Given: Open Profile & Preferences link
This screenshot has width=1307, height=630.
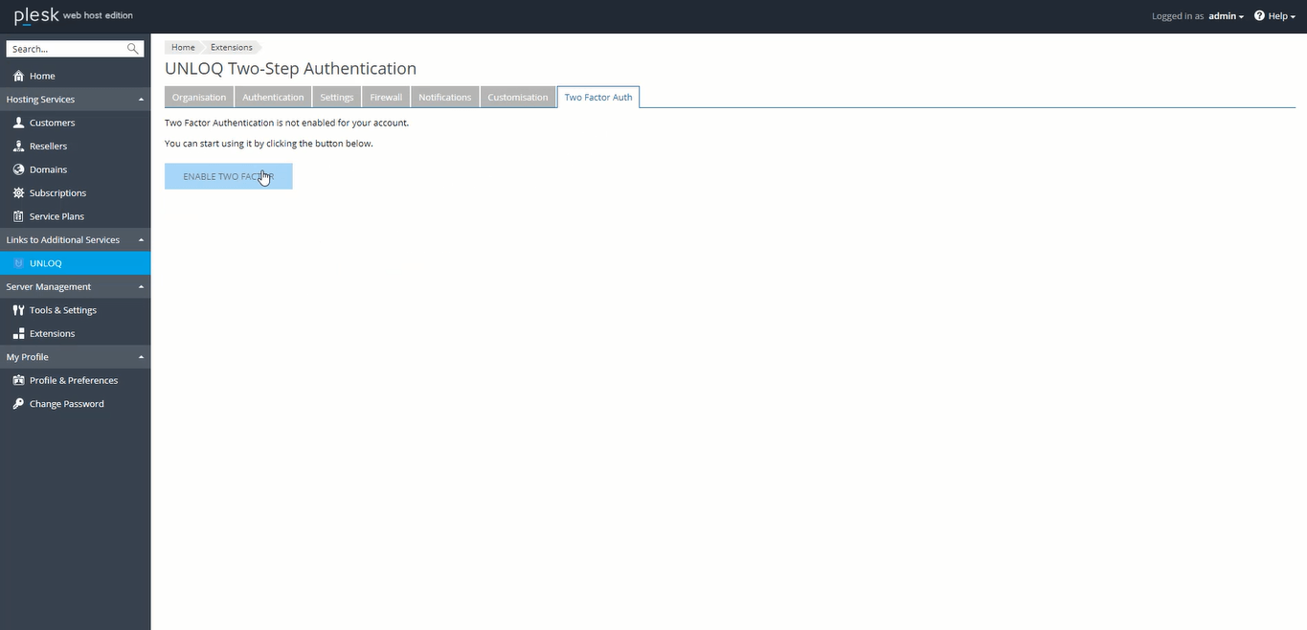Looking at the screenshot, I should click(x=75, y=380).
